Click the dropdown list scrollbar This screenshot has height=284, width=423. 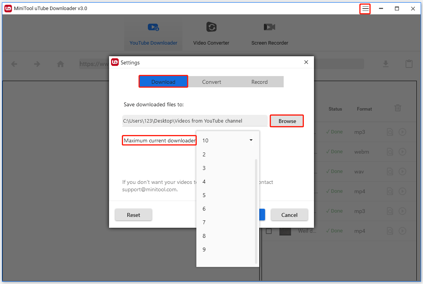pyautogui.click(x=256, y=211)
